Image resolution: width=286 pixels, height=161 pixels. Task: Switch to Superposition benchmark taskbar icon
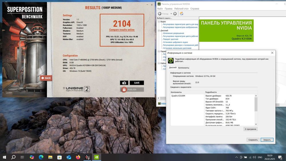click(x=87, y=157)
